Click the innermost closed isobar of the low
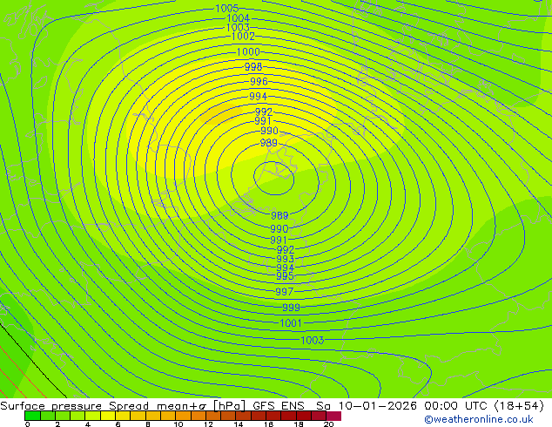The image size is (552, 427). pyautogui.click(x=274, y=179)
